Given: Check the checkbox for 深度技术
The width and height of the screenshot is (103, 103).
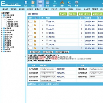Looking at the screenshot, I should pyautogui.click(x=47, y=33).
